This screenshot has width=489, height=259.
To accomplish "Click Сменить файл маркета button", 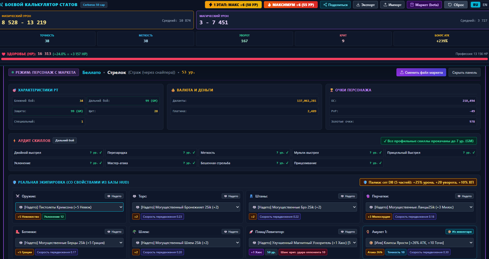I will click(x=421, y=73).
